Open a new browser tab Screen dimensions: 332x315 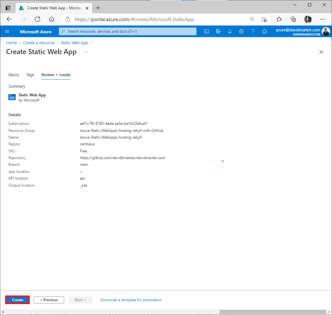click(98, 8)
